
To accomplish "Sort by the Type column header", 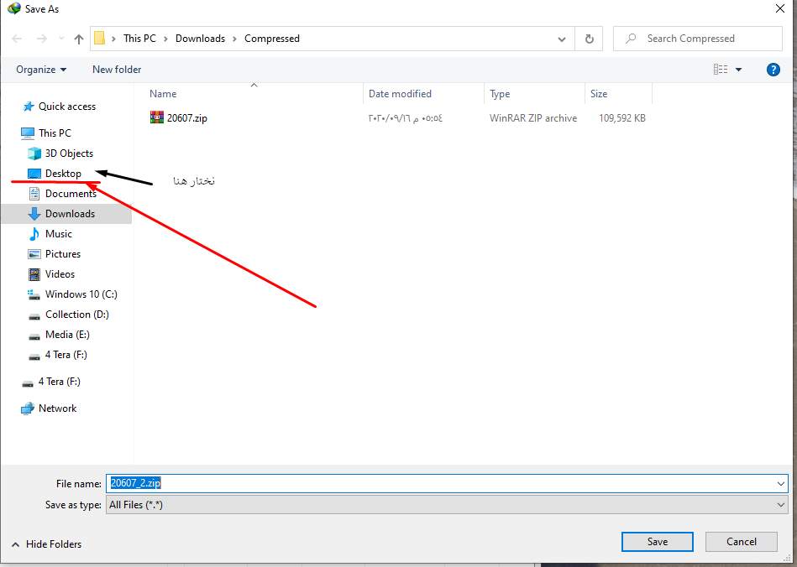I will (x=500, y=94).
